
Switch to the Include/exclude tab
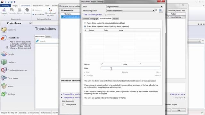click(x=105, y=19)
